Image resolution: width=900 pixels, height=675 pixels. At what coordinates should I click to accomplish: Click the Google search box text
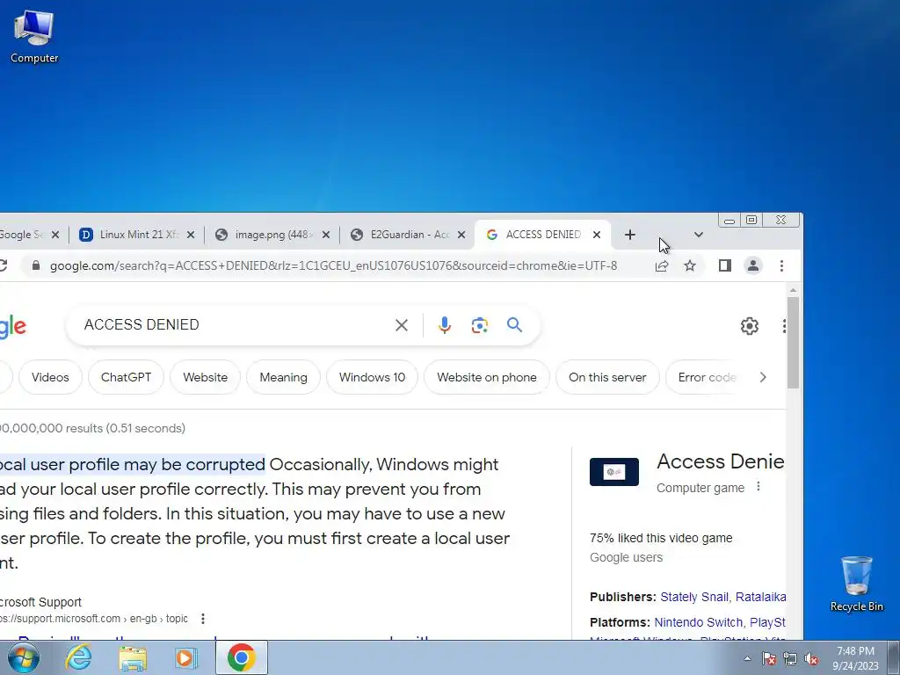(x=142, y=325)
